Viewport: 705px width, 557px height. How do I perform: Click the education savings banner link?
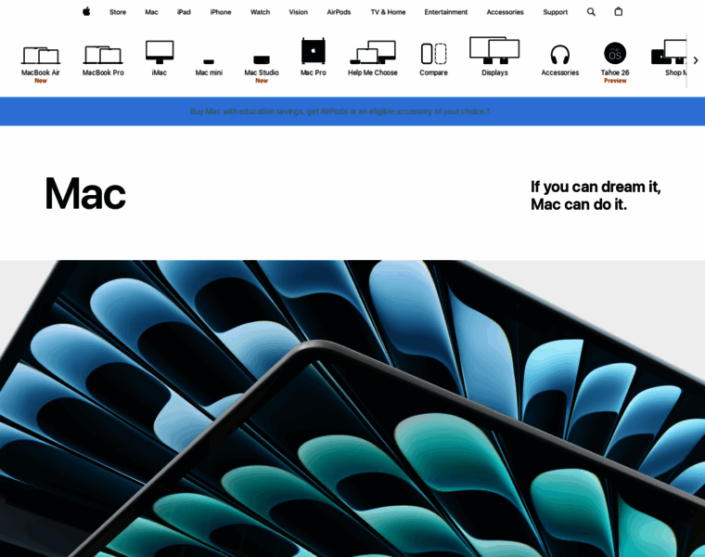pyautogui.click(x=340, y=111)
